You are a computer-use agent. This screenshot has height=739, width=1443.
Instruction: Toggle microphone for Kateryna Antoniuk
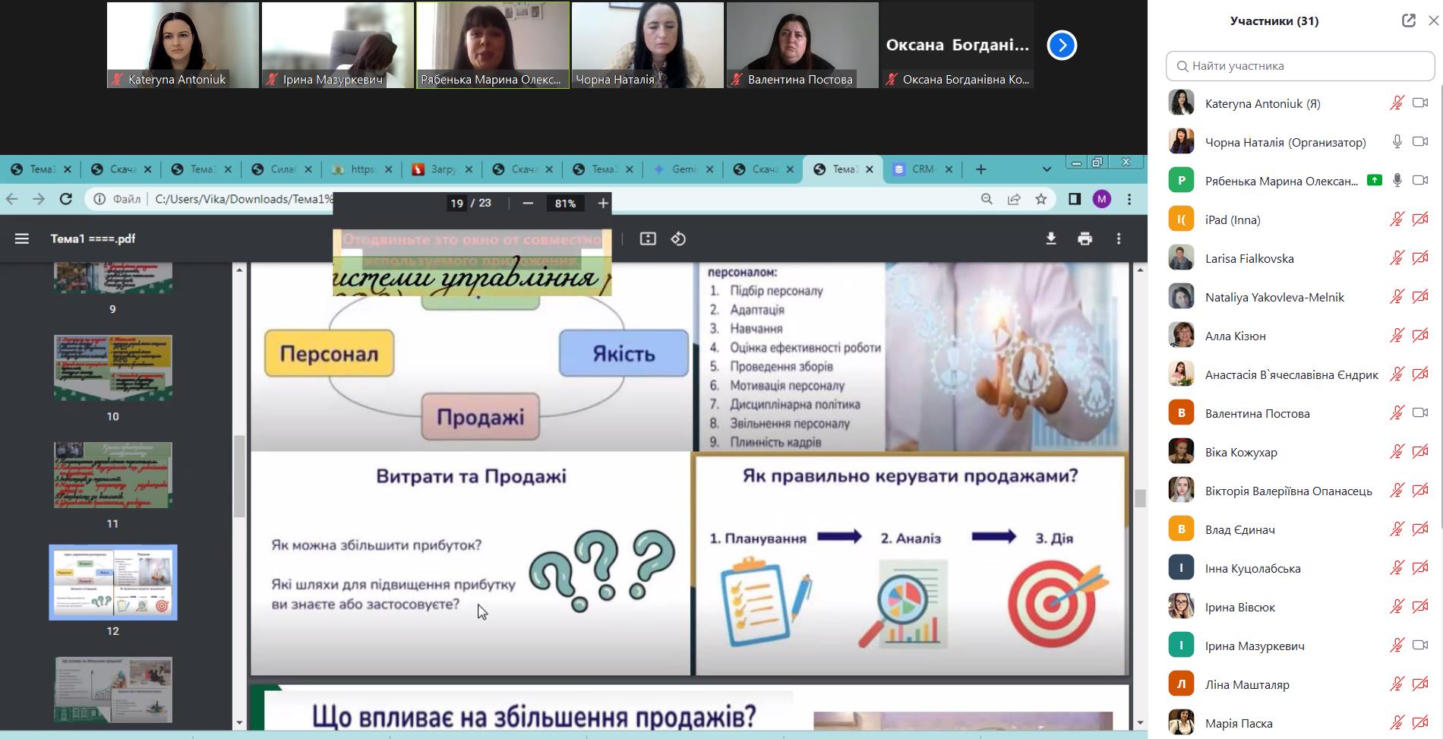tap(1397, 103)
